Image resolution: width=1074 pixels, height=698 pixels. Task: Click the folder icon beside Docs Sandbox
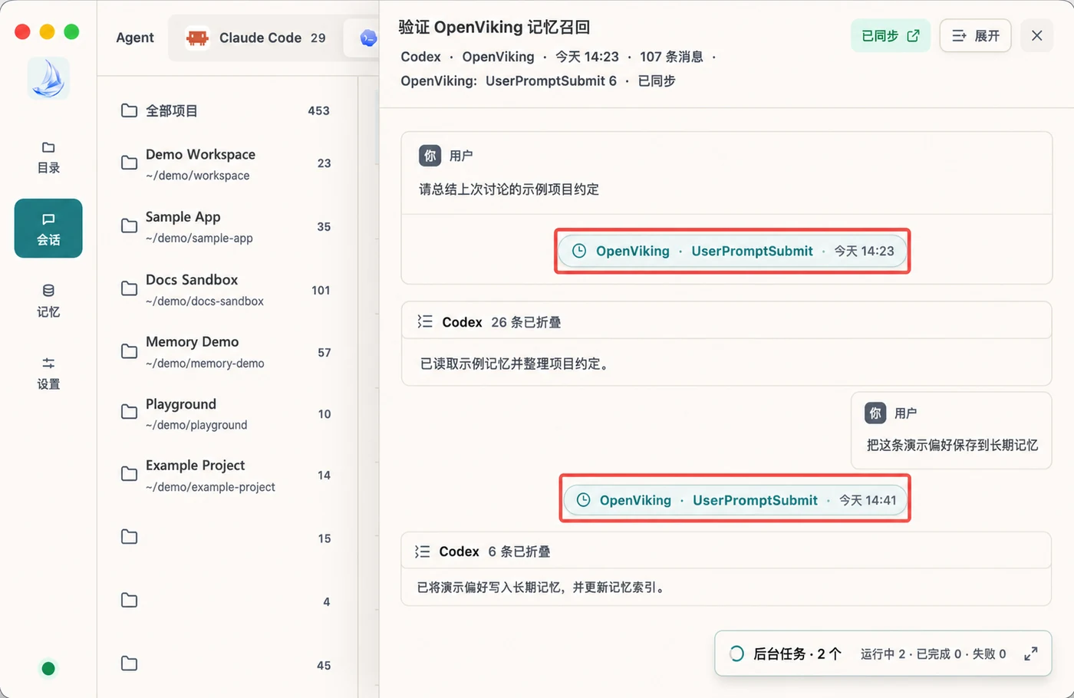pos(130,288)
